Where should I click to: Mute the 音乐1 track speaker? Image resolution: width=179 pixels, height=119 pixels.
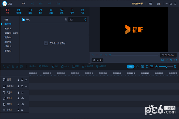(x=22, y=98)
